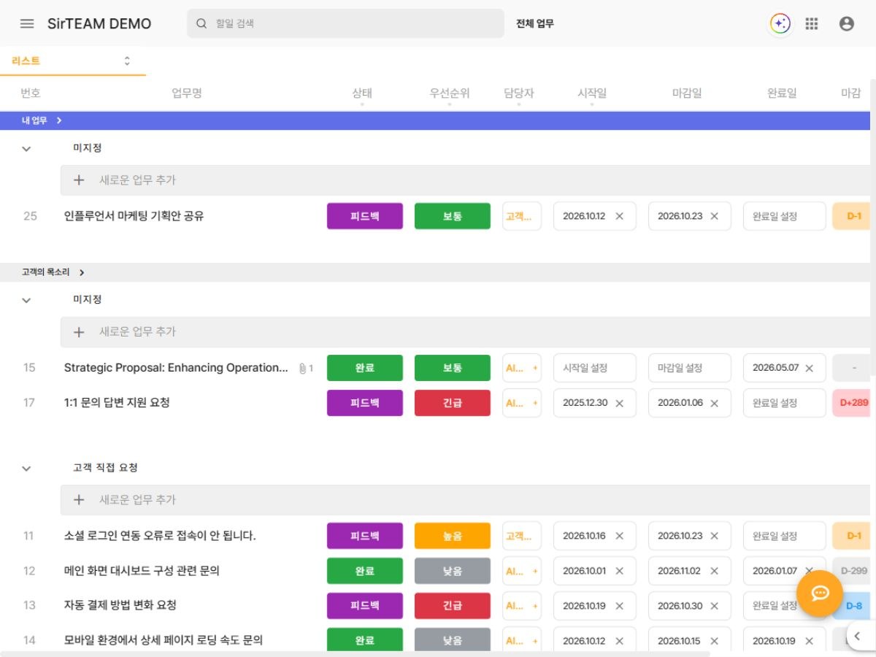Sort by 상태 column header
The image size is (876, 657).
click(x=362, y=93)
